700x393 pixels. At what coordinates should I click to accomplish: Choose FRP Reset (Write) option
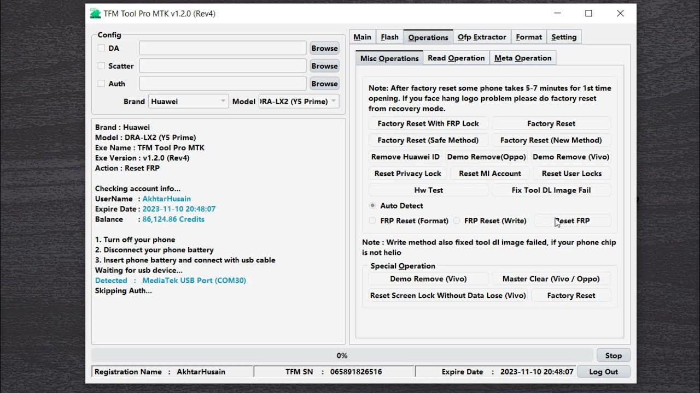coord(456,221)
